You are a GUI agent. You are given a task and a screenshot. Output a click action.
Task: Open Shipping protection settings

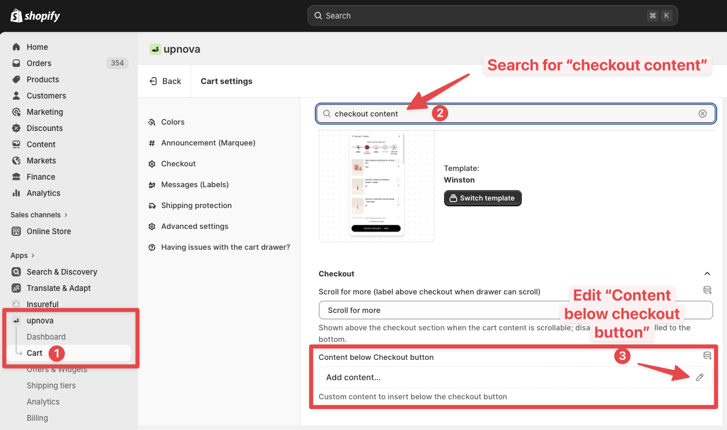[x=197, y=206]
